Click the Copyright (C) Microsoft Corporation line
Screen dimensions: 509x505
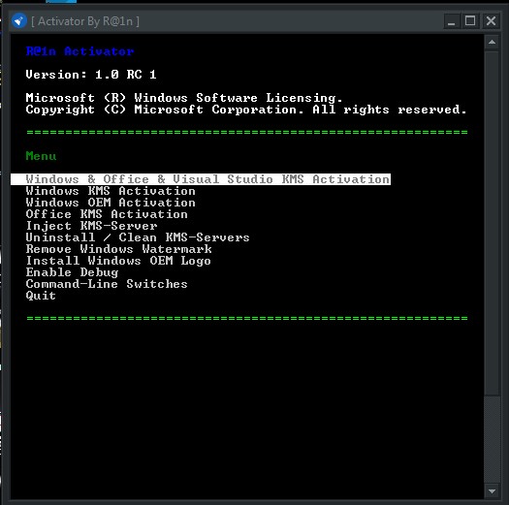click(x=246, y=110)
